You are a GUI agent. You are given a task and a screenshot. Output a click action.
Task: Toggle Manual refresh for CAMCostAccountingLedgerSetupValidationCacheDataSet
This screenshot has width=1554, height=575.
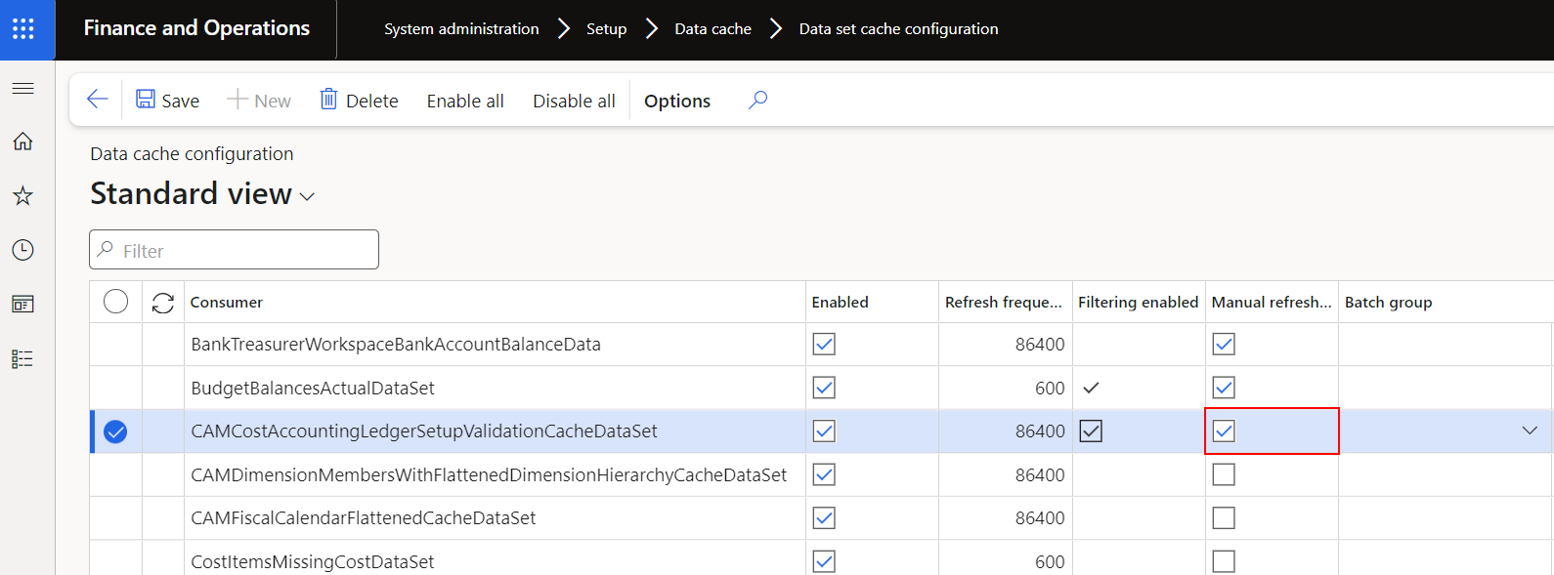click(x=1224, y=431)
